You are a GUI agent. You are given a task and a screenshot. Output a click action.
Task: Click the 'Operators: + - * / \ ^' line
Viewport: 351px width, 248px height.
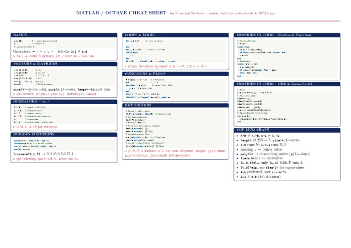click(33, 52)
